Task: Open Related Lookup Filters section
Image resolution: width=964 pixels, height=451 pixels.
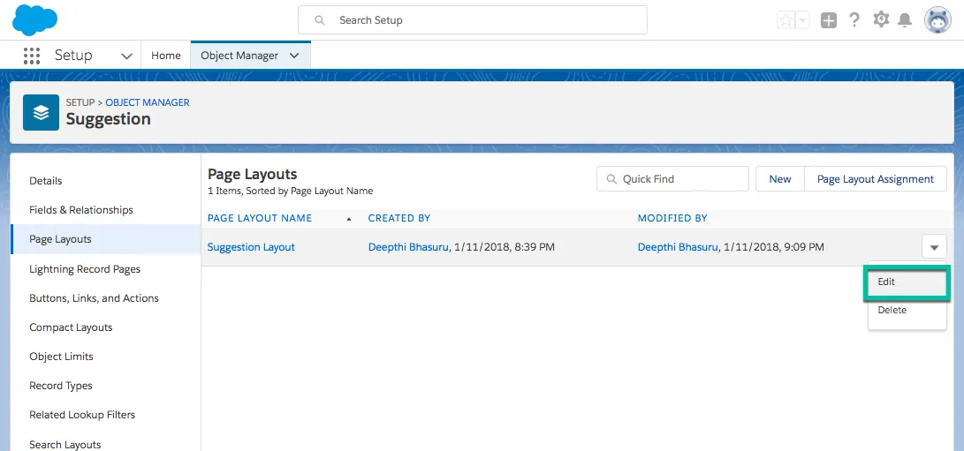Action: point(82,415)
